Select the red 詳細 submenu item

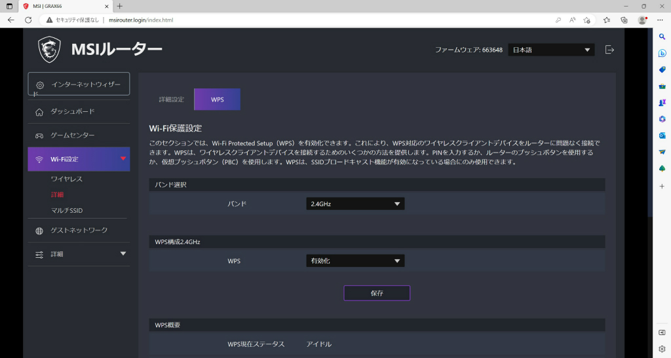57,195
